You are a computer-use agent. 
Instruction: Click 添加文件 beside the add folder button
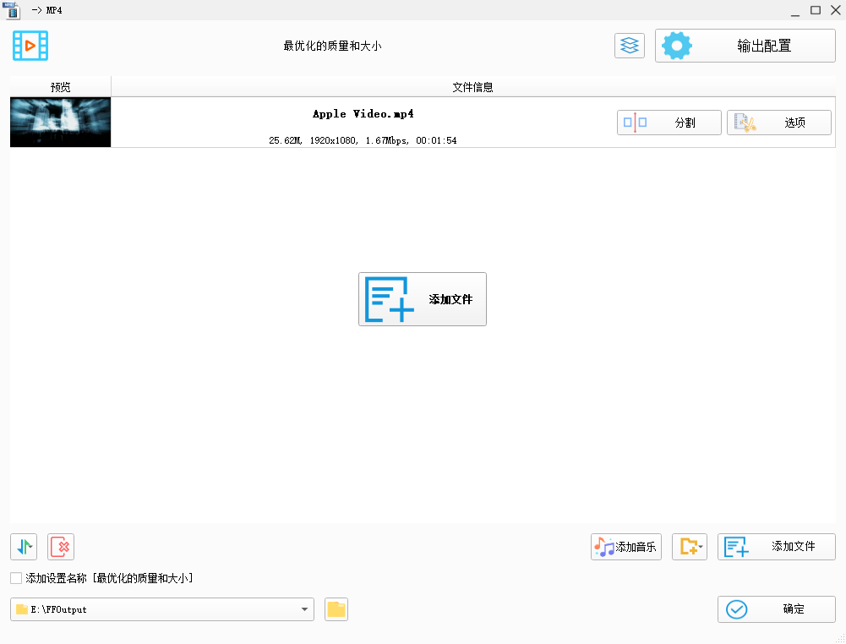776,547
